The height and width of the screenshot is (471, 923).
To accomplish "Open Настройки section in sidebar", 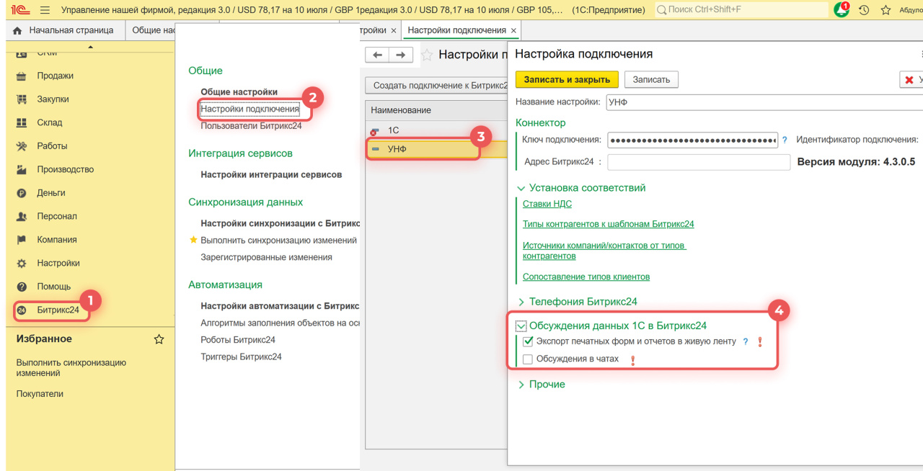I will point(58,264).
